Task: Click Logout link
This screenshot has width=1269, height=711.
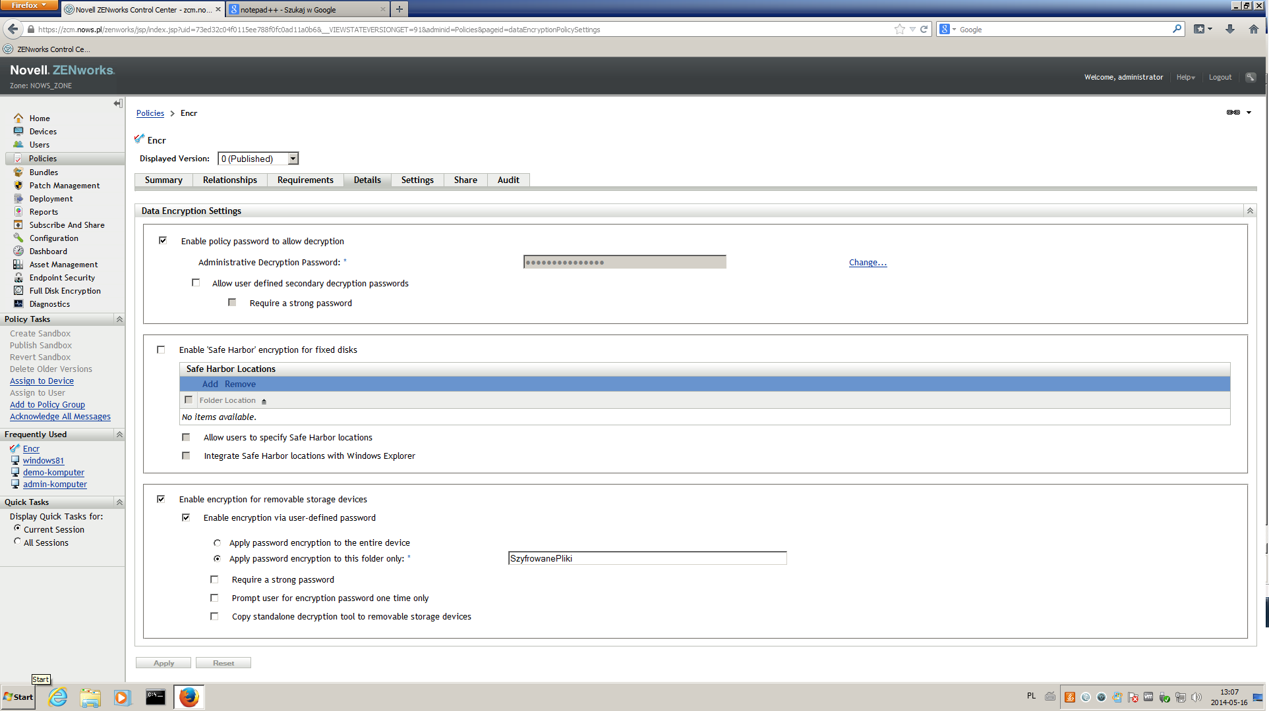Action: tap(1220, 77)
